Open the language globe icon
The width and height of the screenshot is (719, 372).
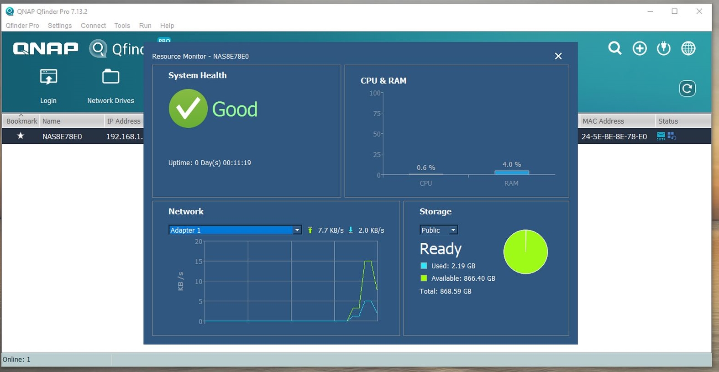688,48
